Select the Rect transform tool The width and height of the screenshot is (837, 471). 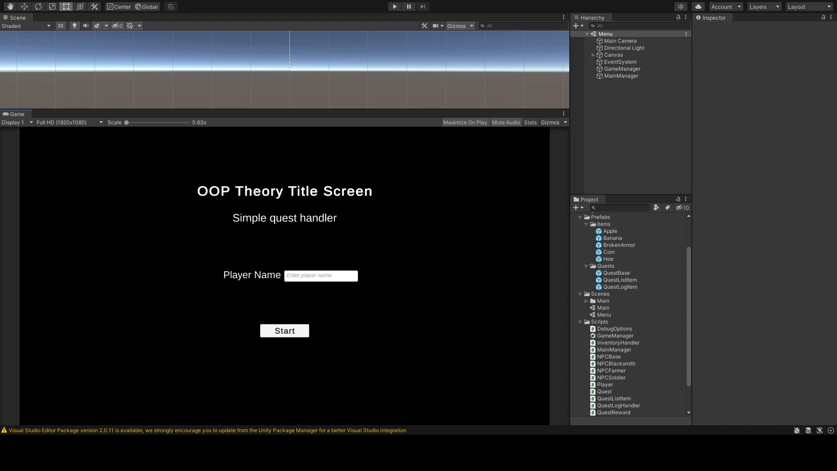tap(66, 7)
